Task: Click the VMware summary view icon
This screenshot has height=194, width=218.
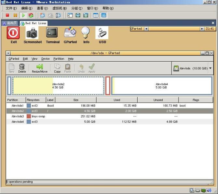Action: [96, 15]
